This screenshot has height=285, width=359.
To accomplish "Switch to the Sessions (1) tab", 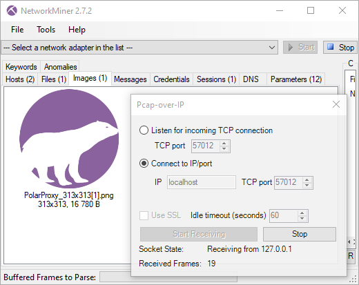I will click(216, 79).
